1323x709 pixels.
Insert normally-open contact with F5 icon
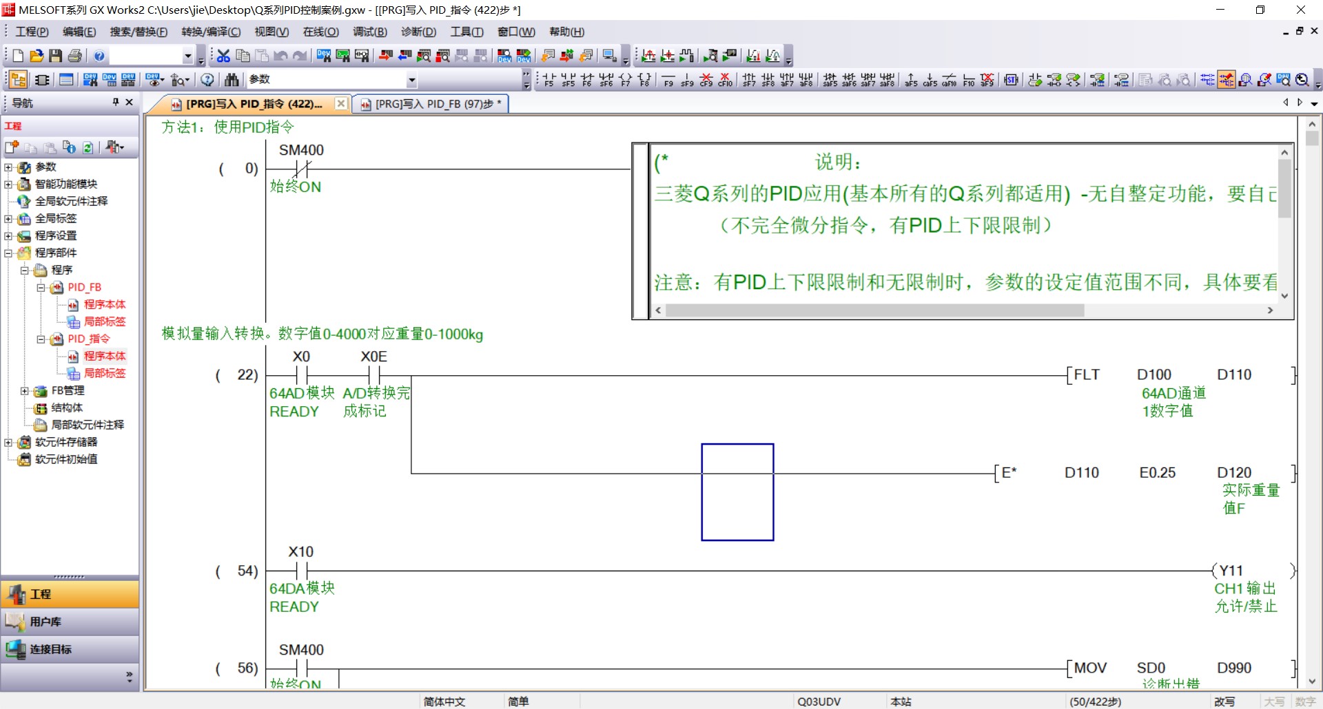point(548,80)
